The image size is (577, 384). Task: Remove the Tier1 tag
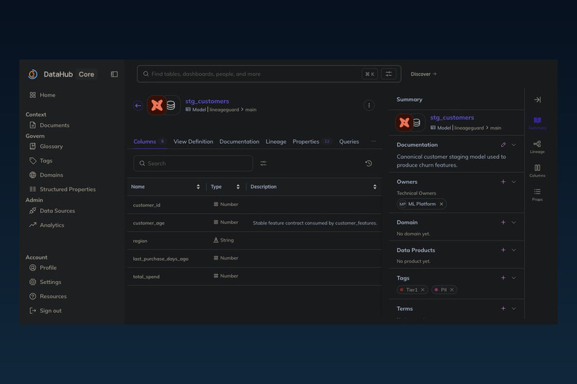point(422,290)
